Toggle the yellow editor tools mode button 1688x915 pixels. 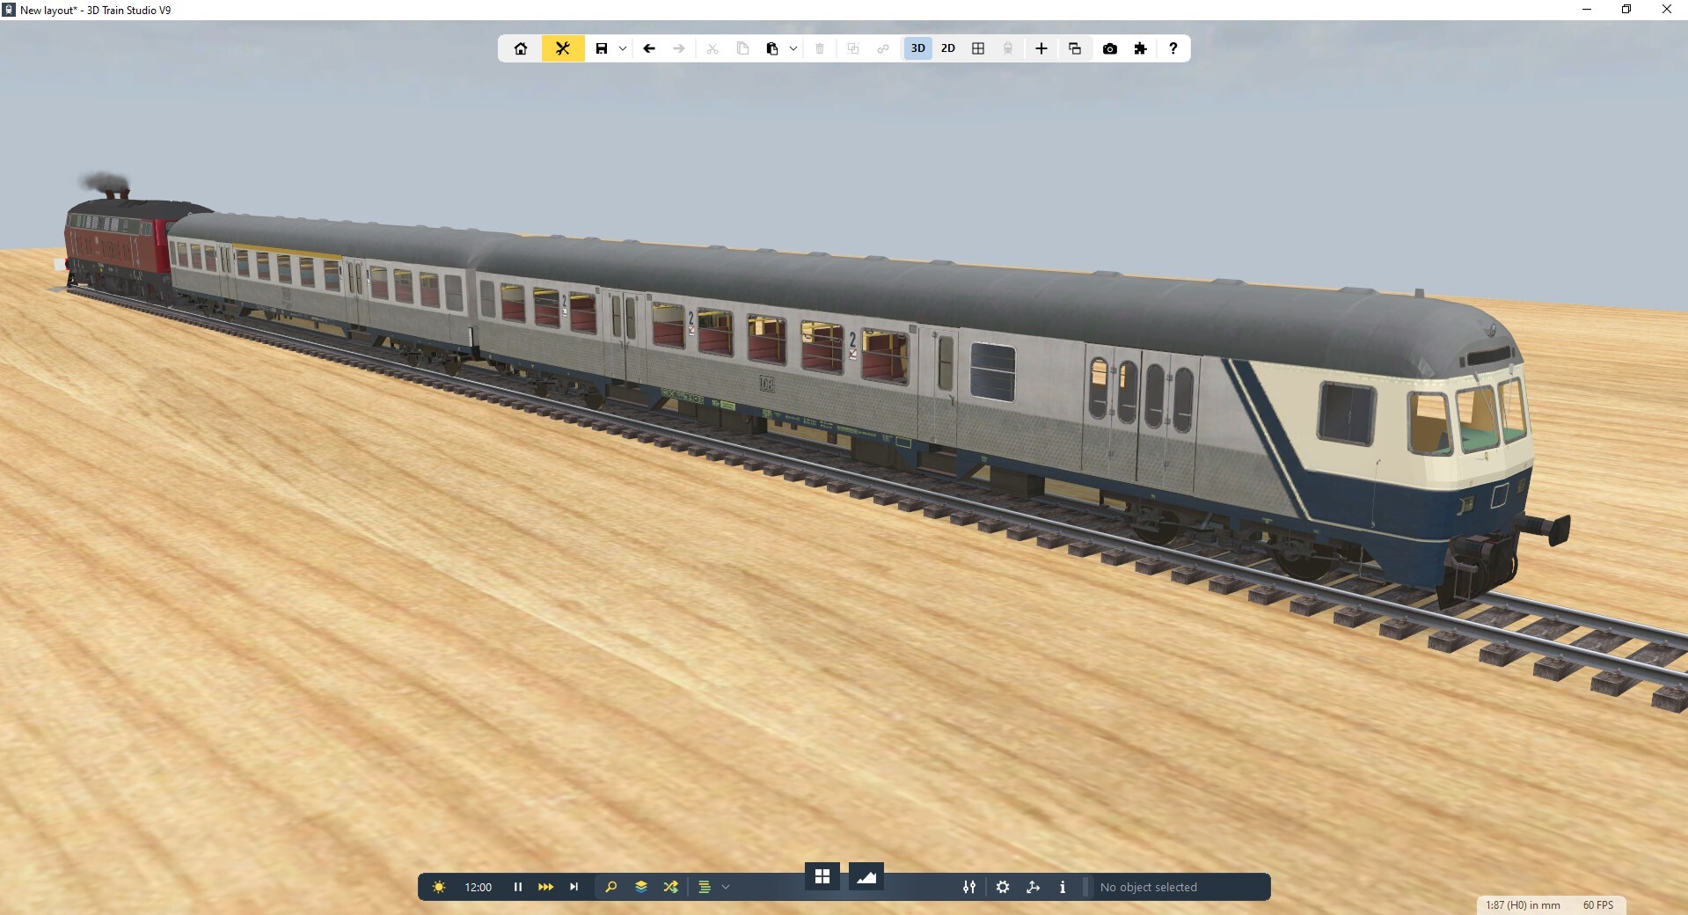pos(563,48)
